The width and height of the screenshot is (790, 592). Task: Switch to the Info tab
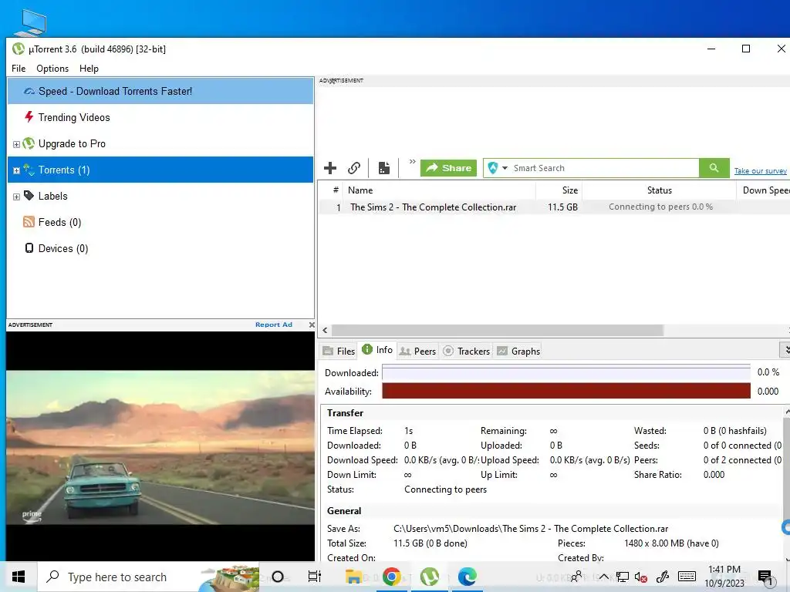(377, 350)
